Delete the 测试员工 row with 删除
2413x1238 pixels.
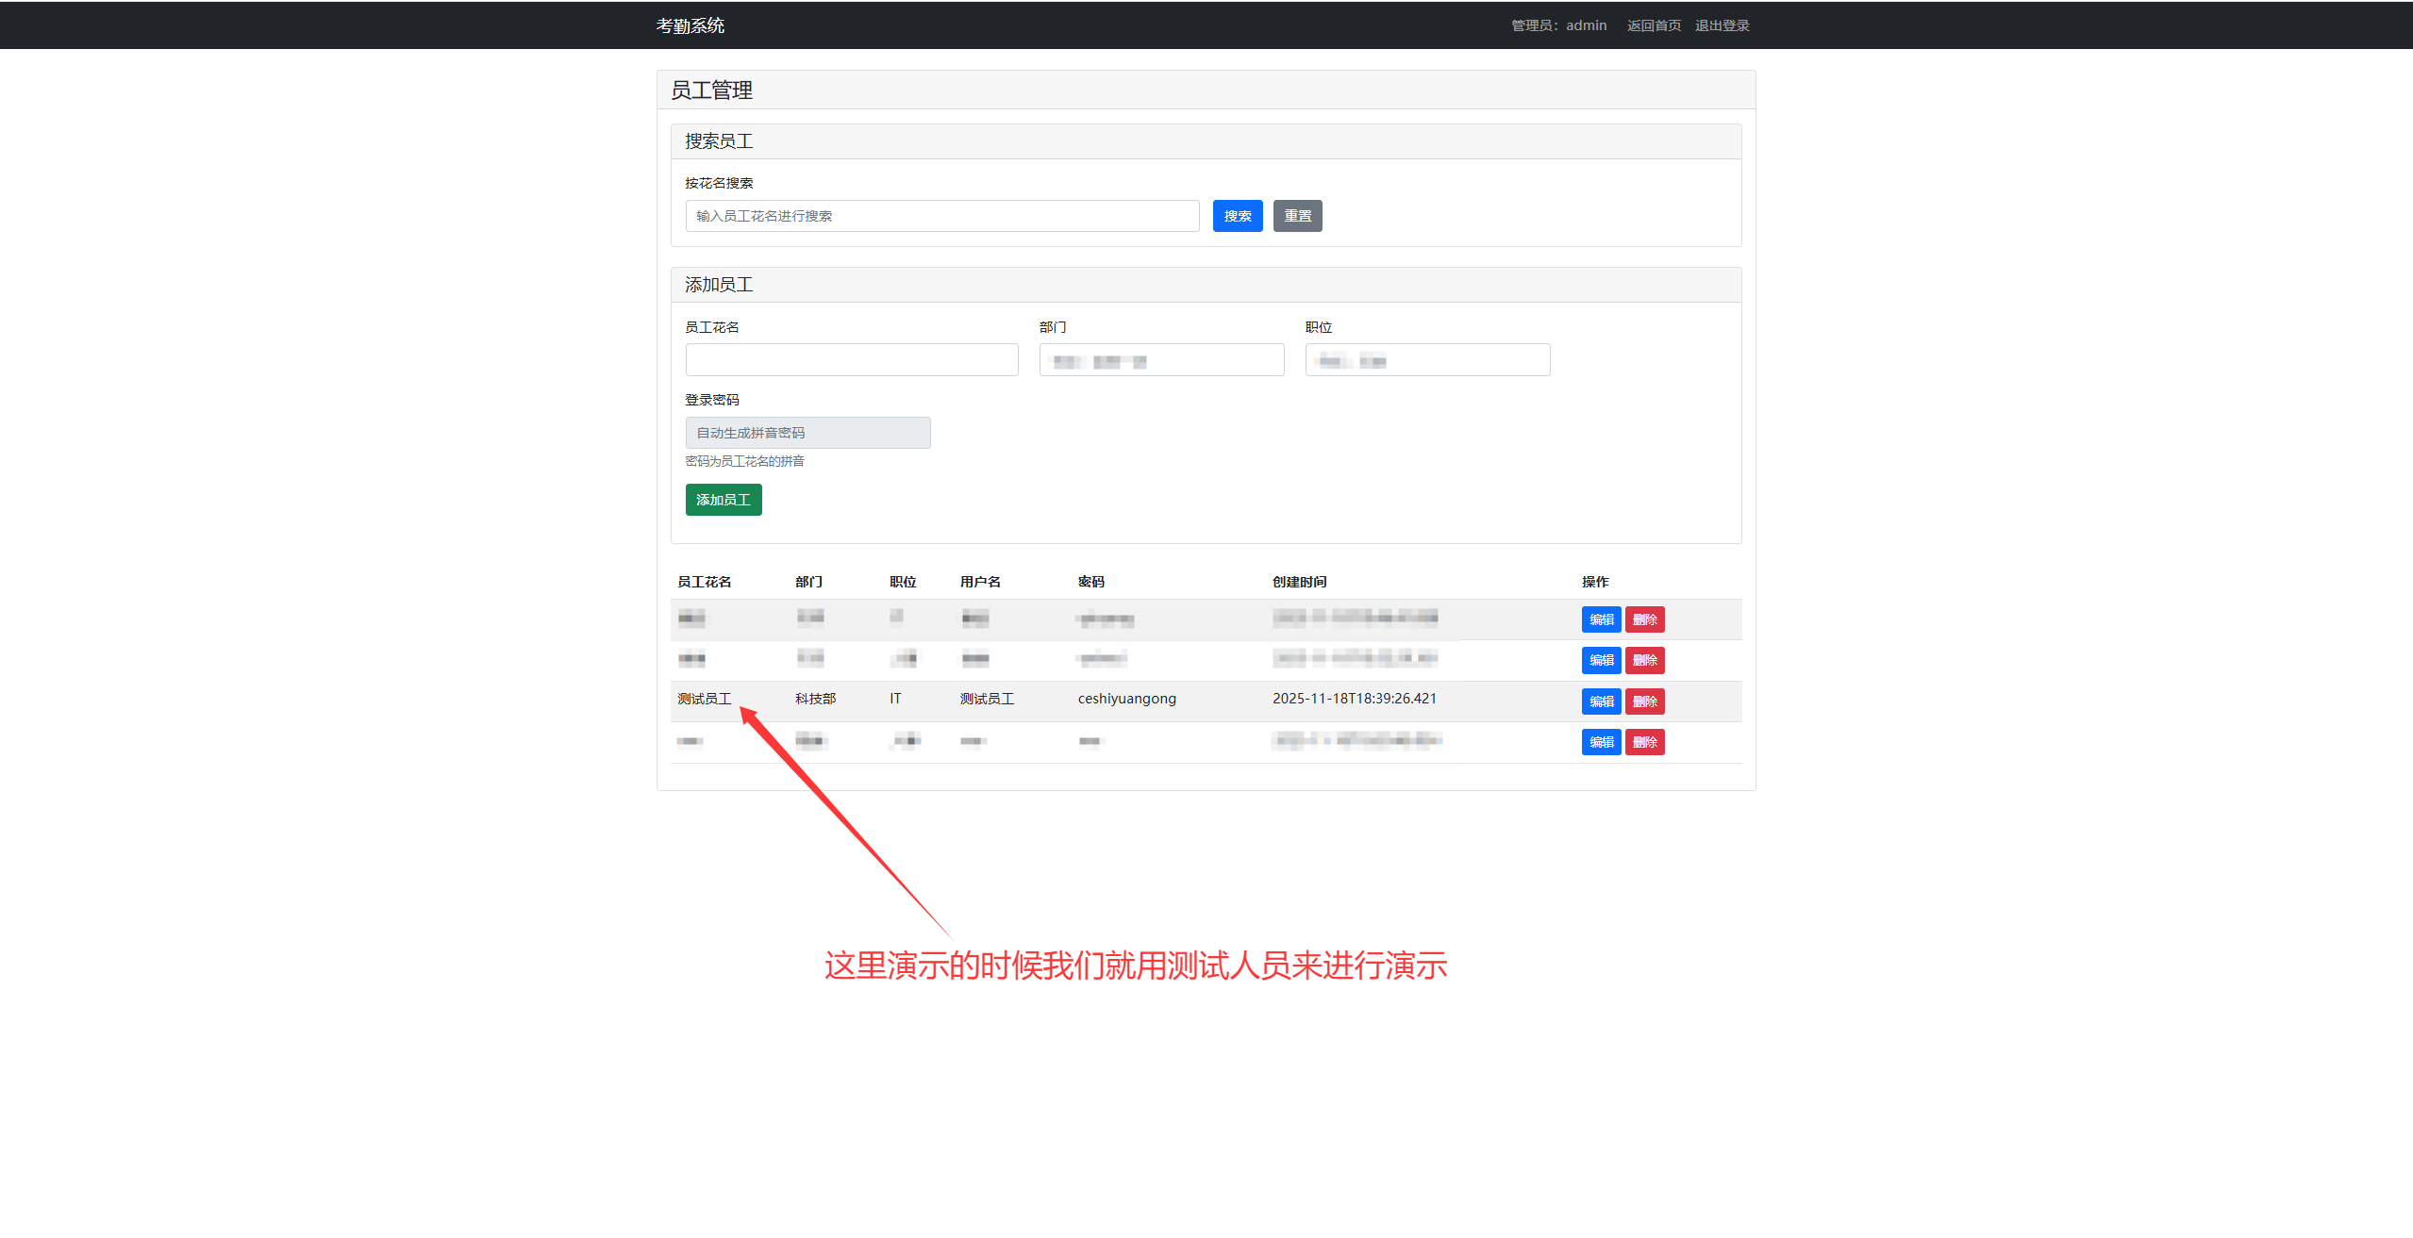tap(1644, 702)
